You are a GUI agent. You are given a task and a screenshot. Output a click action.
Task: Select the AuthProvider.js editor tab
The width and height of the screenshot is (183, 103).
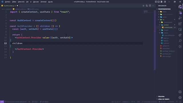(x=10, y=6)
